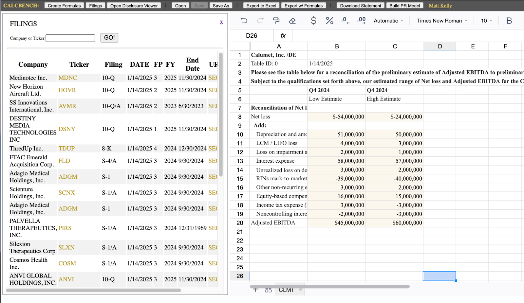The image size is (524, 303).
Task: Open the Times New Roman font dropdown
Action: 442,21
